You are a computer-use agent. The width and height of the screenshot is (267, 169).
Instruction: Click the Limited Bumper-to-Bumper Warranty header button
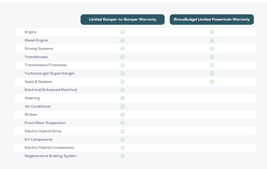[x=122, y=19]
